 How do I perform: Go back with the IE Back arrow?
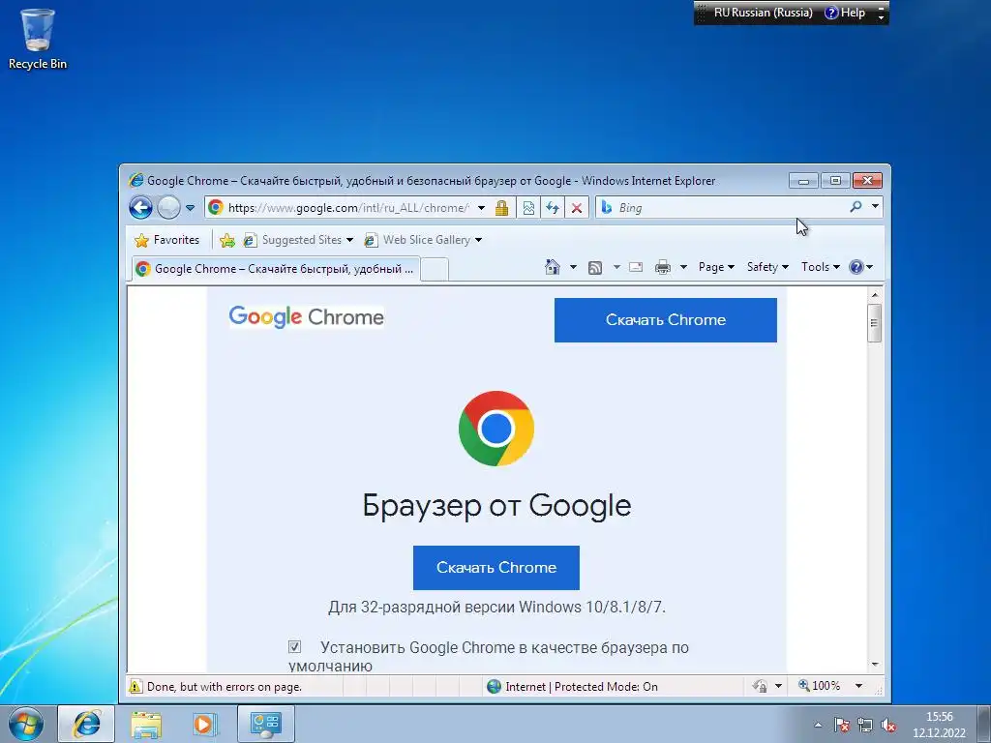[141, 207]
